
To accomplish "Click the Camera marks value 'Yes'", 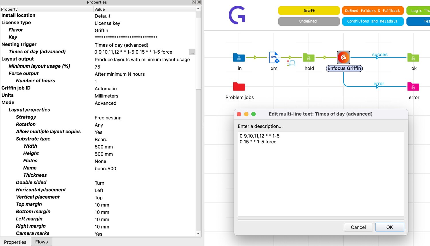I will click(98, 234).
